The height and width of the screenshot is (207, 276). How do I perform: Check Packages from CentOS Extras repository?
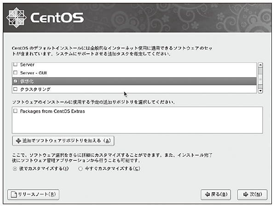pos(15,111)
